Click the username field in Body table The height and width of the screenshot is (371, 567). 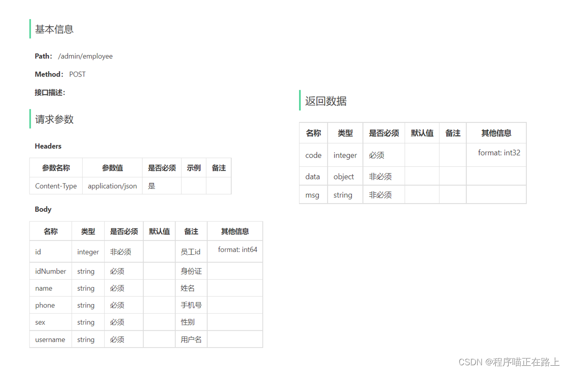50,339
